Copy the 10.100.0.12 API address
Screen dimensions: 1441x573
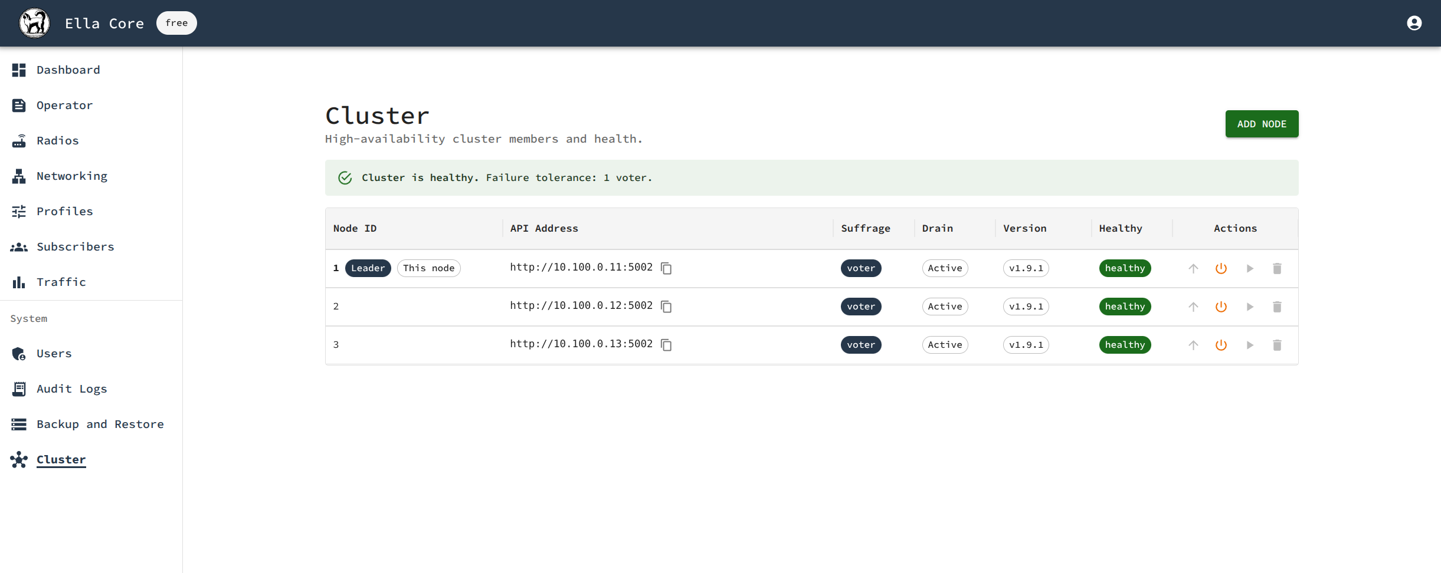666,307
